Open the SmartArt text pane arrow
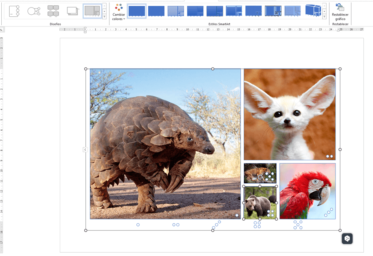Viewport: 373px width, 256px height. point(85,150)
